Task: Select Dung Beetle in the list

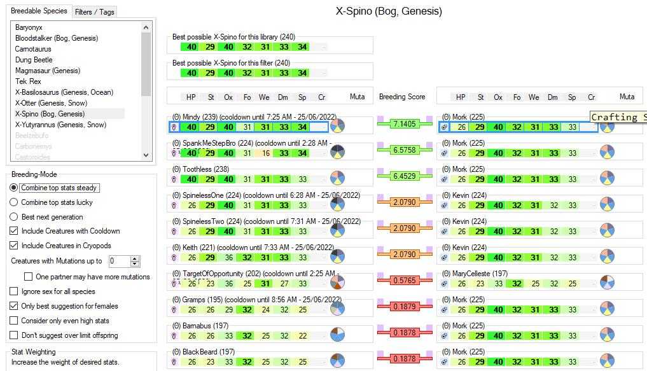Action: [x=34, y=60]
